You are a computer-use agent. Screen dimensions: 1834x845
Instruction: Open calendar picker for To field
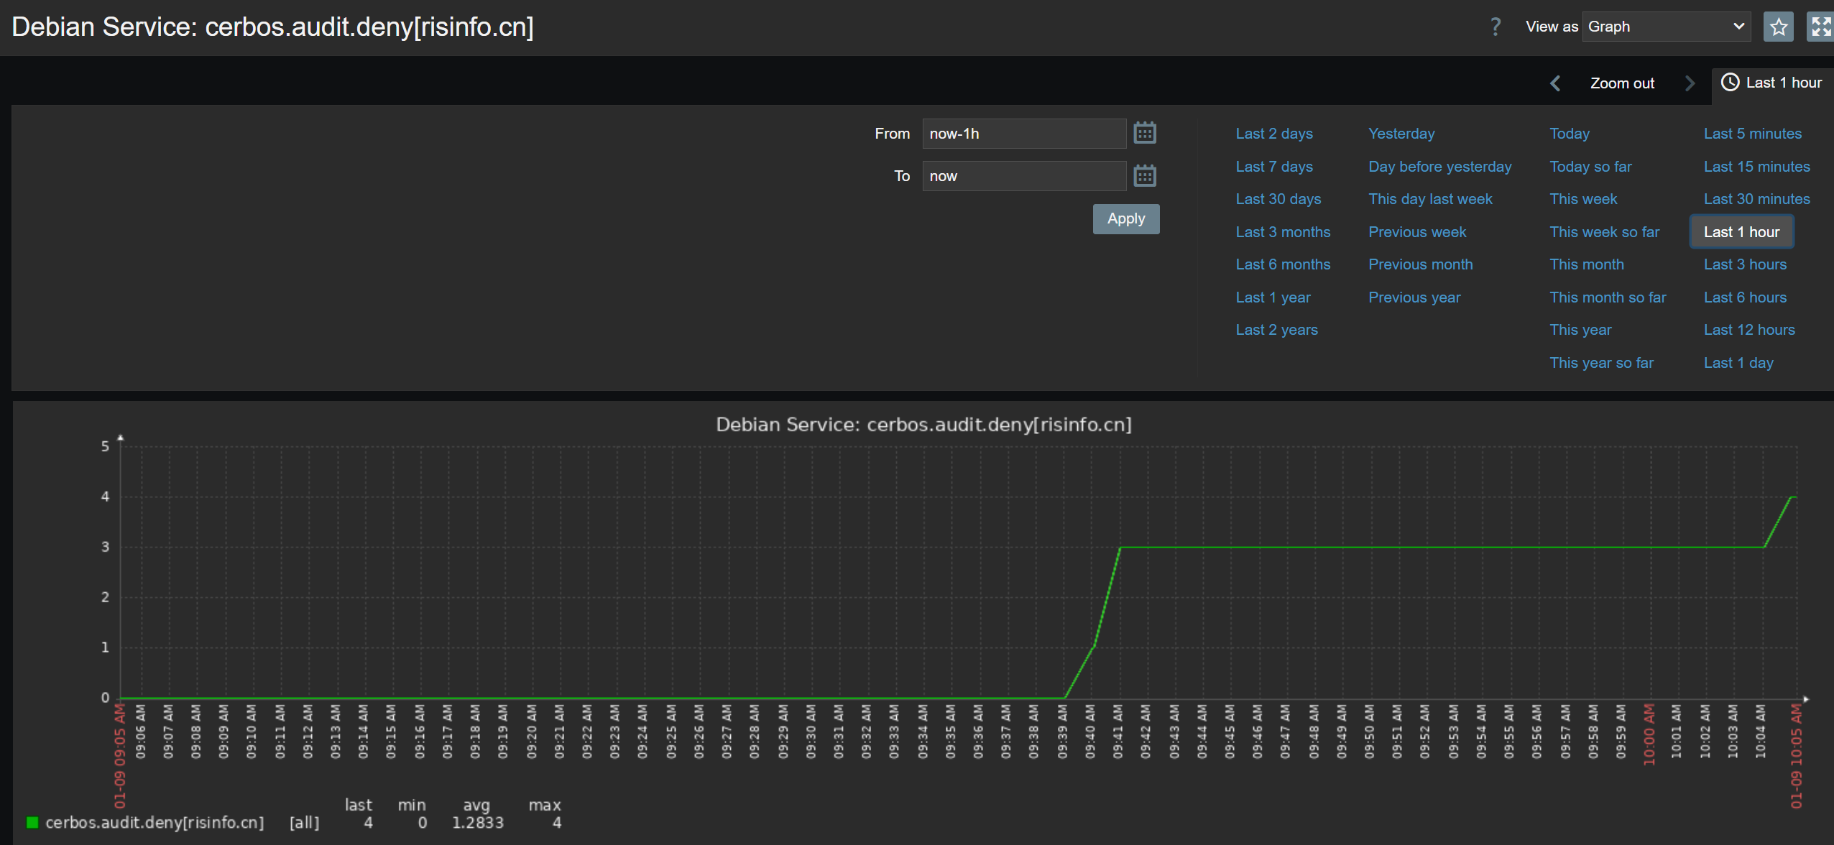(x=1145, y=175)
